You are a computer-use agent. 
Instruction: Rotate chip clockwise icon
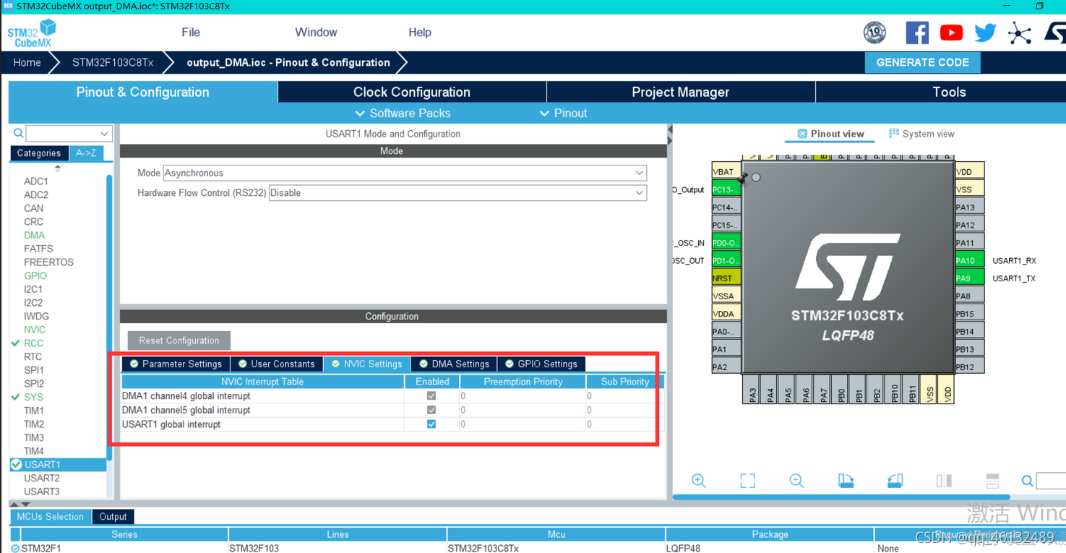(x=846, y=481)
